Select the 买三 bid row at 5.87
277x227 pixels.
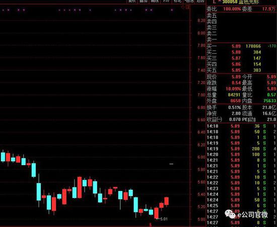click(x=241, y=58)
